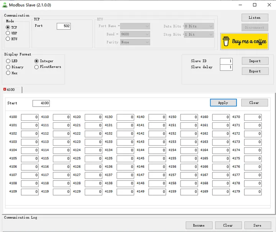
Task: Click the TCP Port field showing 502
Action: click(x=64, y=26)
